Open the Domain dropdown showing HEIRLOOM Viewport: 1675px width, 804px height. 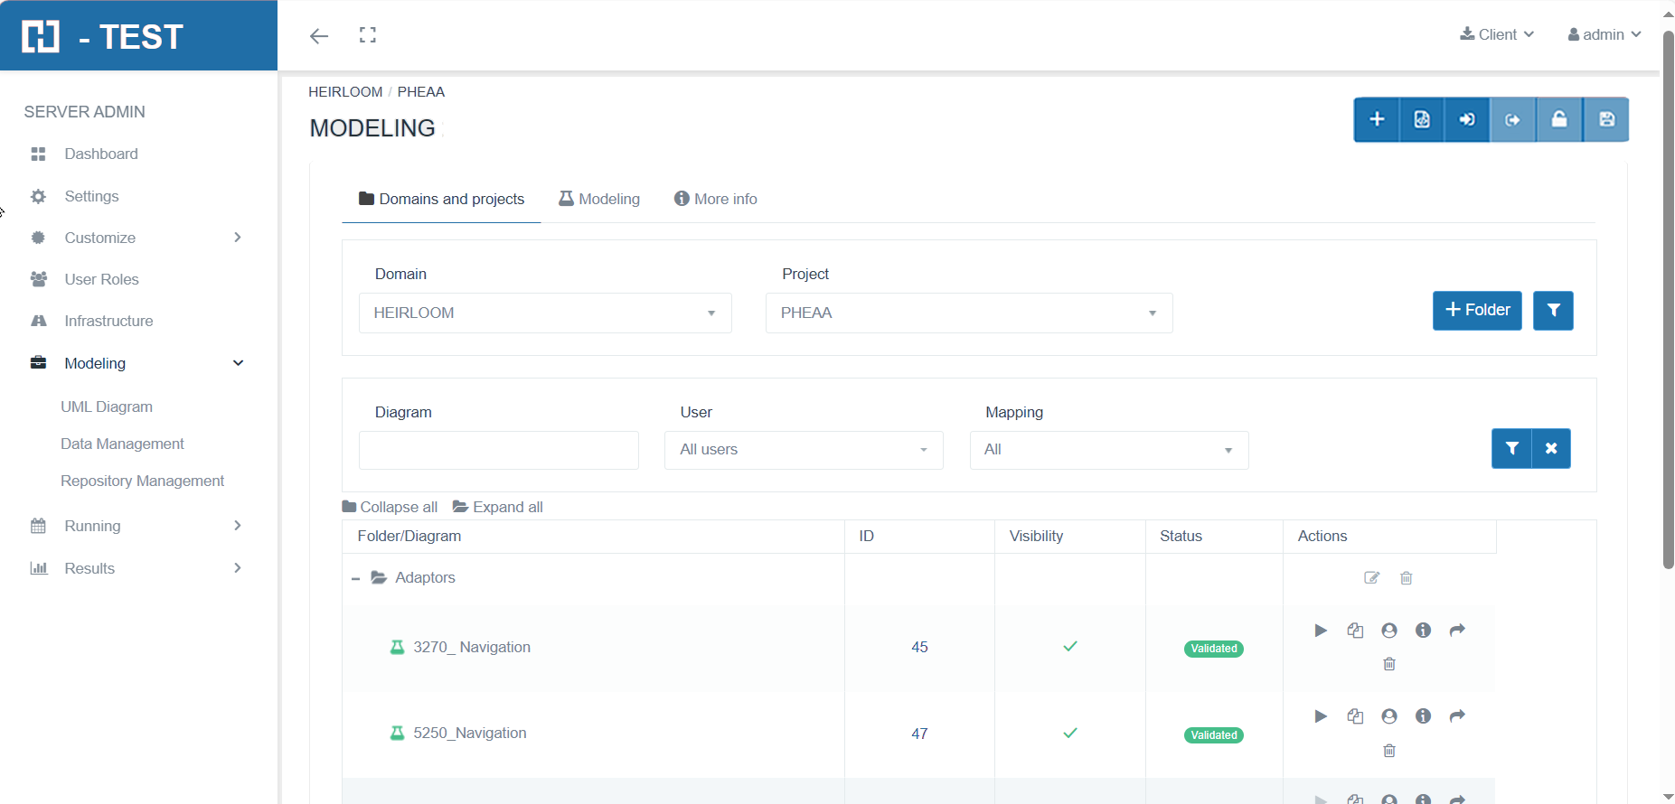[x=545, y=313]
